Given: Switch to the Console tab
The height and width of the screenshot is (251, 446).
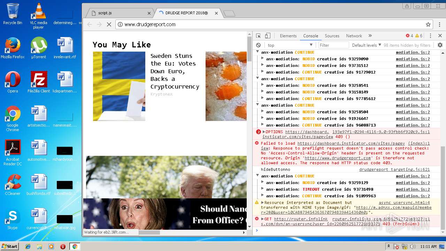Looking at the screenshot, I should click(310, 36).
